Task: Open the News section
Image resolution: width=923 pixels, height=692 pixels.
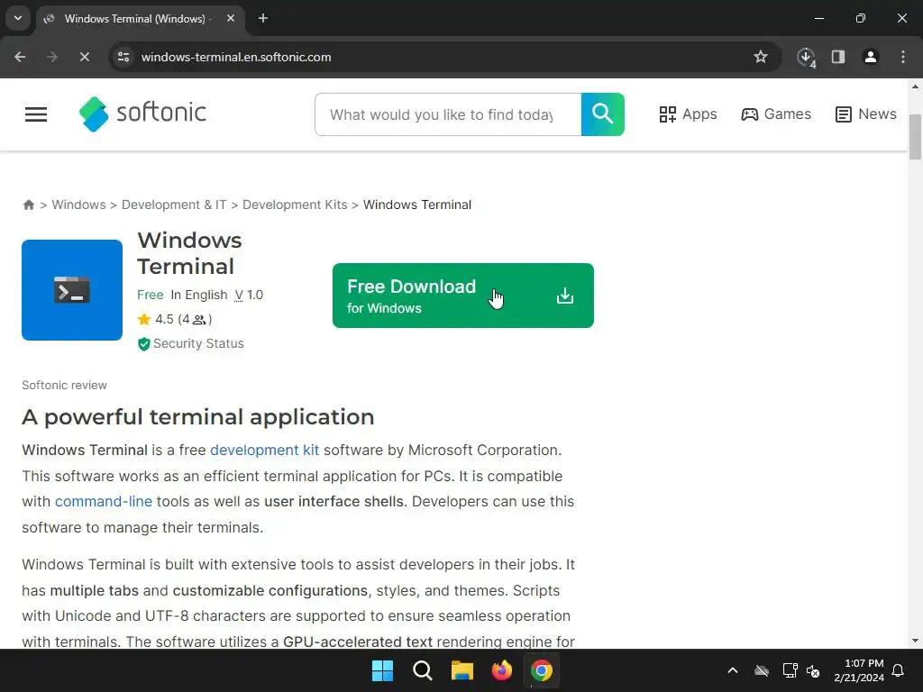Action: 866,114
